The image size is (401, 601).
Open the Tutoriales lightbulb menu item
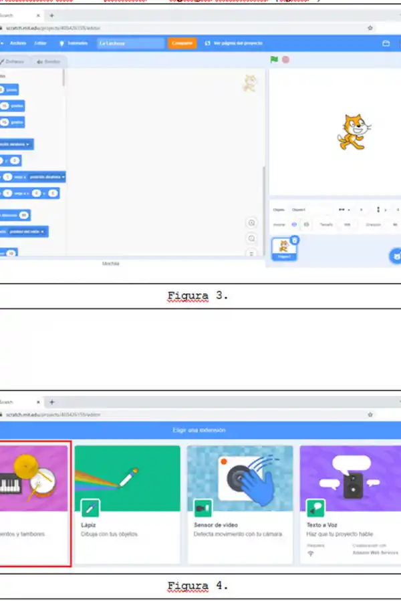point(74,43)
